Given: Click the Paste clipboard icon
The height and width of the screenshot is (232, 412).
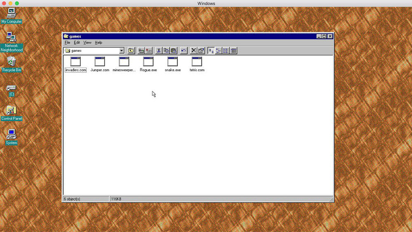Looking at the screenshot, I should point(173,50).
